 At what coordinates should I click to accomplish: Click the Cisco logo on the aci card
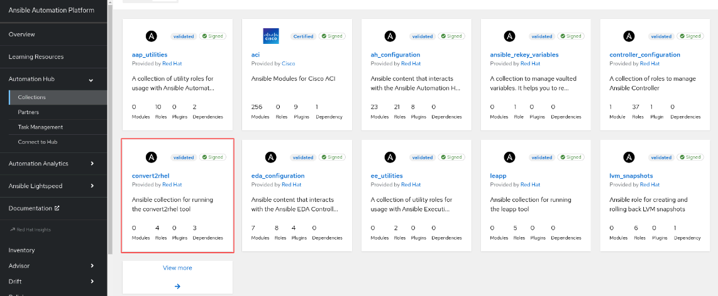pos(270,36)
